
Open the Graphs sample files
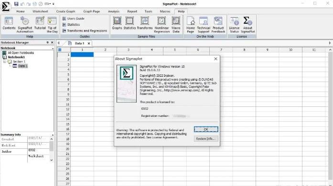[117, 23]
